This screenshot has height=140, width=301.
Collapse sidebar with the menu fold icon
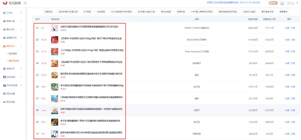coord(26,3)
